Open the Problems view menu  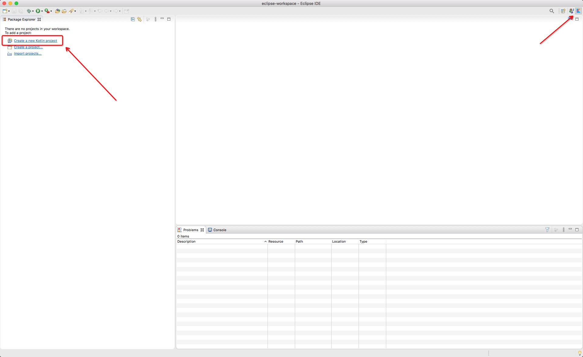click(x=564, y=230)
